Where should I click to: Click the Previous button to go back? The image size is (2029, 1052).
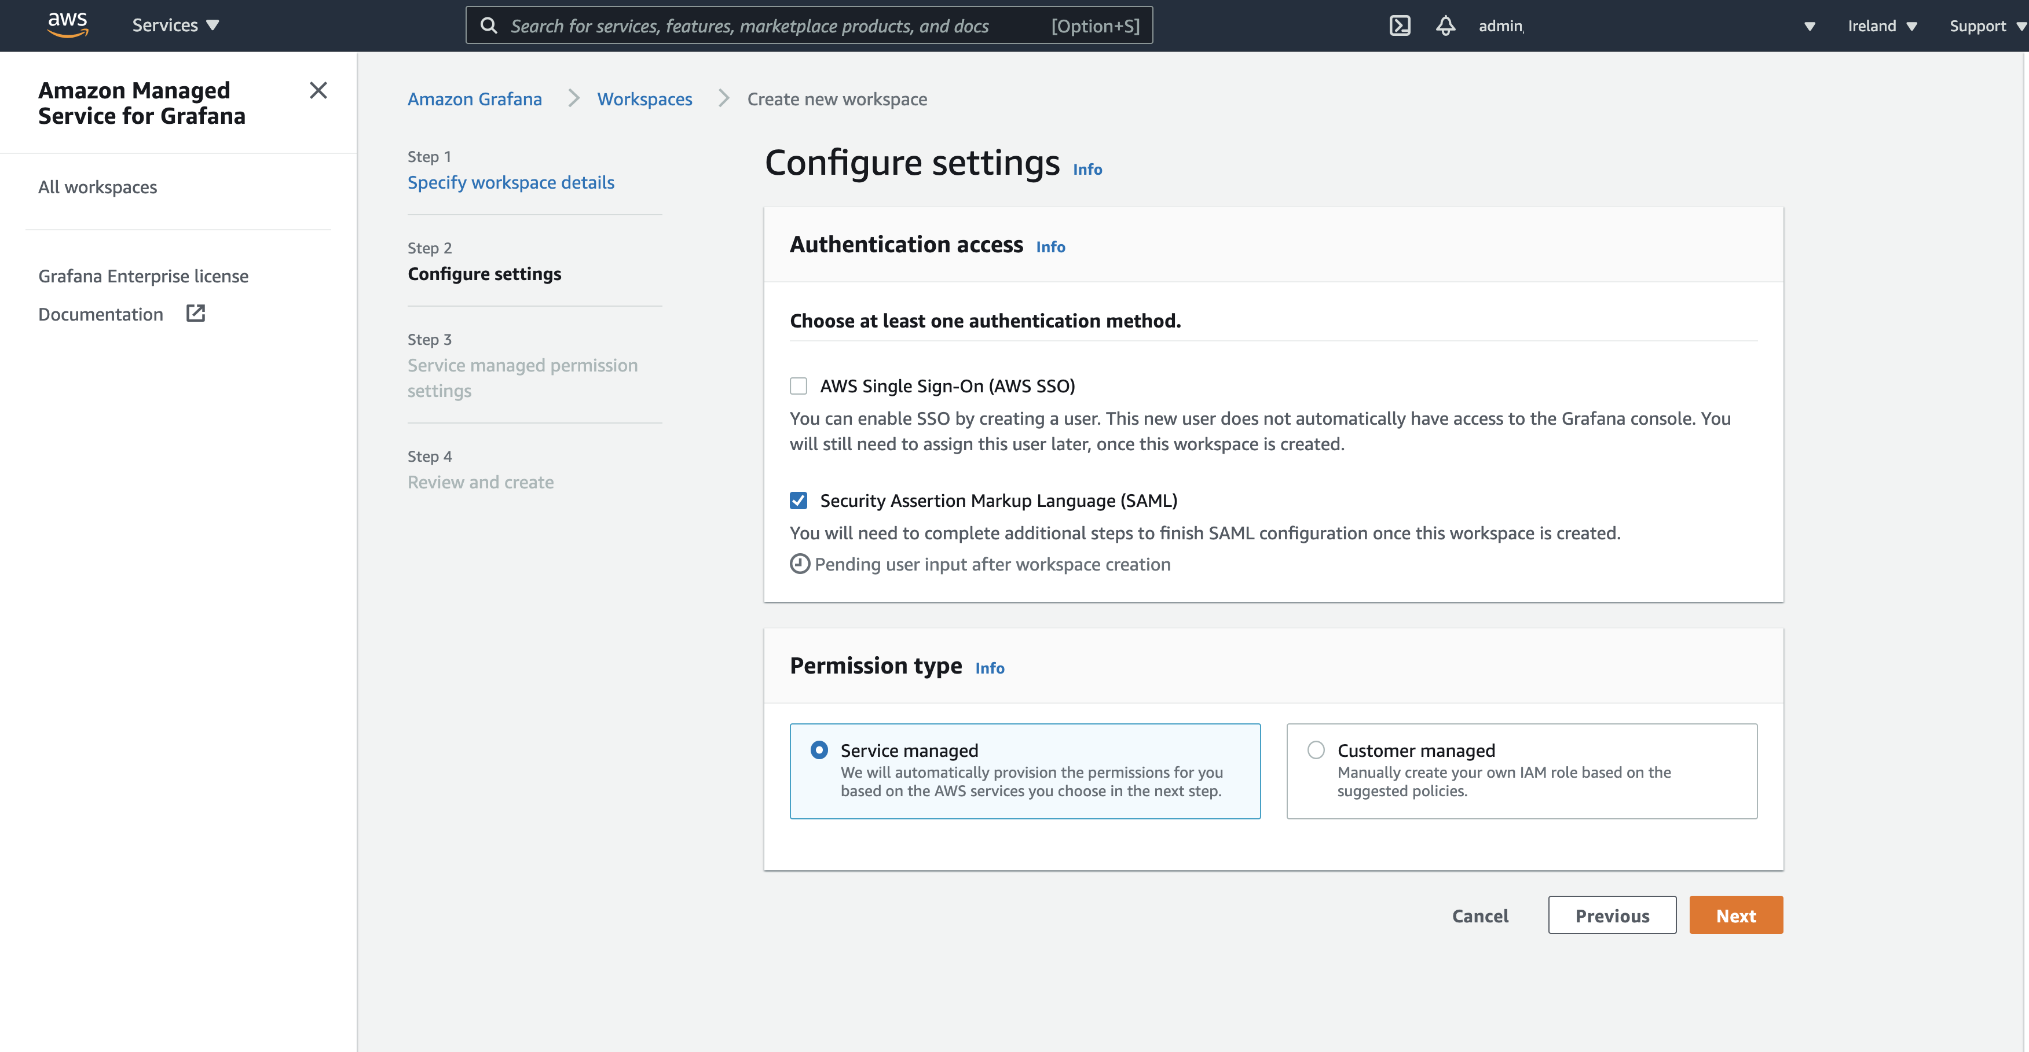(1612, 915)
